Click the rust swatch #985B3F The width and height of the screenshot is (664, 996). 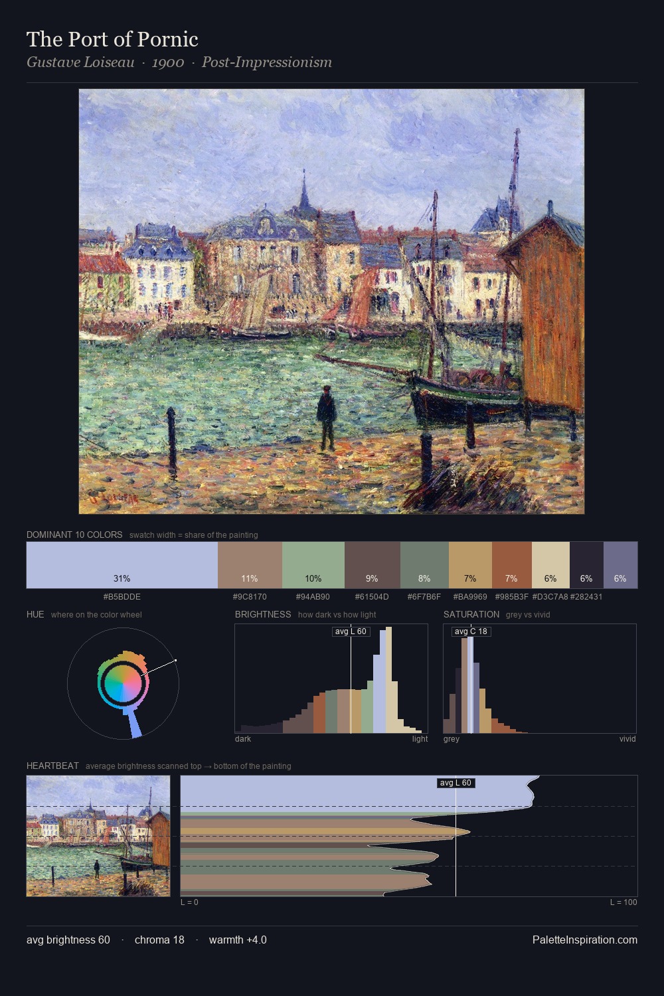click(512, 565)
